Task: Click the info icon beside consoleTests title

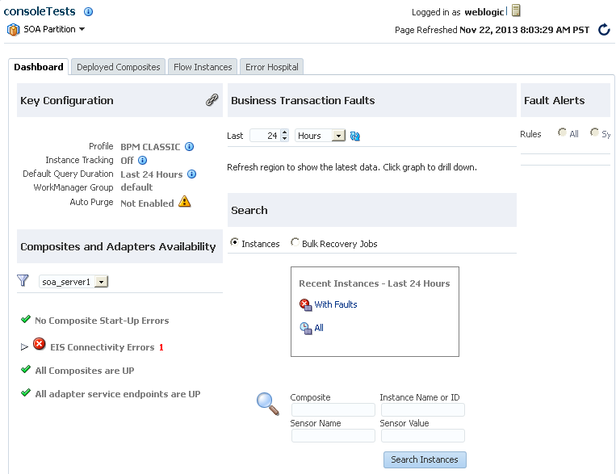Action: point(88,12)
